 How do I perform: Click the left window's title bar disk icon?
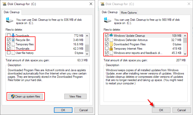click(4, 4)
